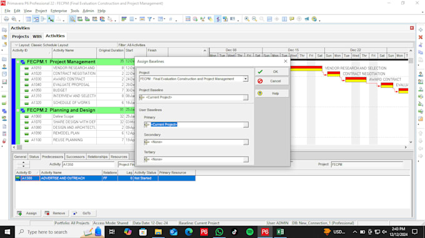Screen dimensions: 425x238
Task: Select A1300 ADVERTISE AND OUTREACH predecessor row
Action: click(105, 178)
